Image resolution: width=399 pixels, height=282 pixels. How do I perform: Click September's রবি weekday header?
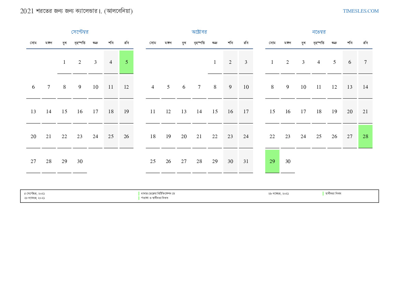click(127, 43)
